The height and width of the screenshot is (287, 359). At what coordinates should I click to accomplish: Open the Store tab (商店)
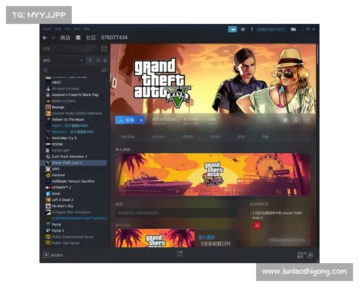coord(65,38)
